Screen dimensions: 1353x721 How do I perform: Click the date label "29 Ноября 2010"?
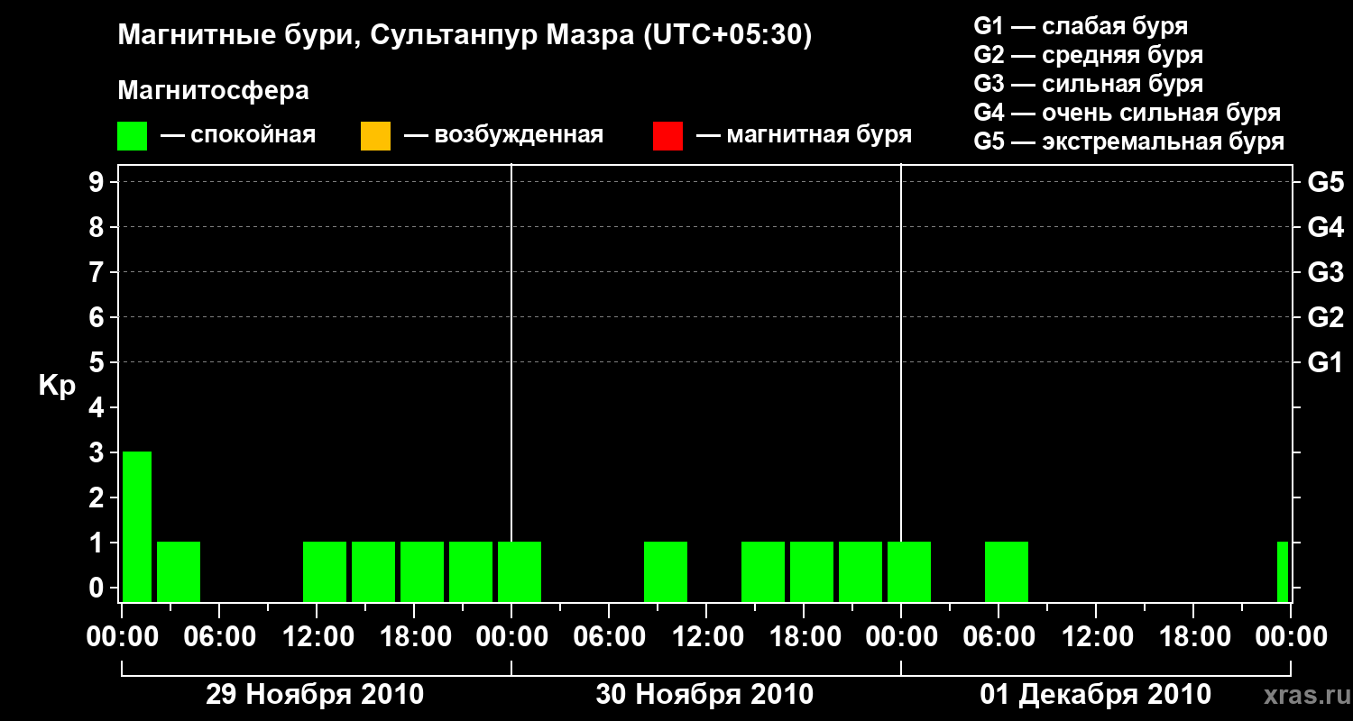(x=315, y=695)
